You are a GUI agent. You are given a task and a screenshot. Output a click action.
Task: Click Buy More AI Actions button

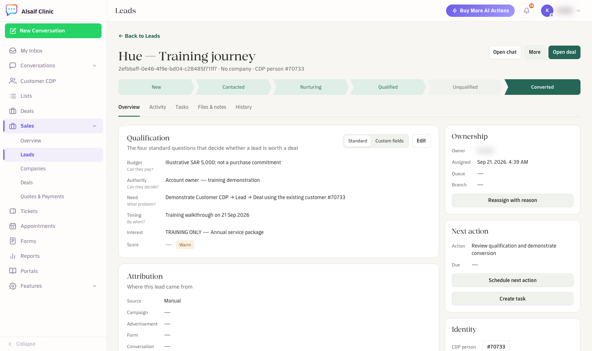[480, 11]
